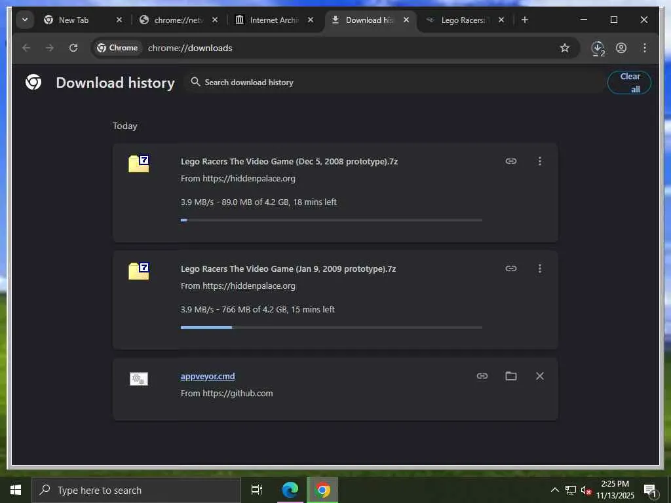
Task: Close the Internet Archive tab
Action: pos(311,20)
